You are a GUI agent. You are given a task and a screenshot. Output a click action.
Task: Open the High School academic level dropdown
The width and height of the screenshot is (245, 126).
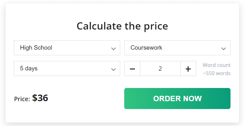[x=67, y=48]
